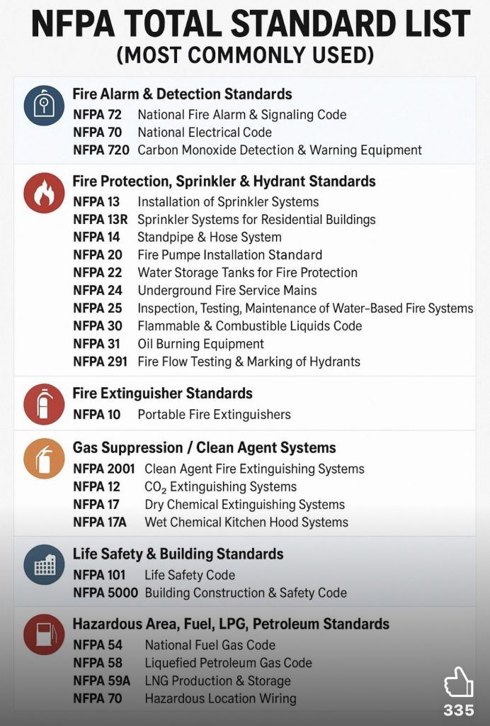Click the blue building icon
Screen dimensions: 490x726
(x=44, y=564)
